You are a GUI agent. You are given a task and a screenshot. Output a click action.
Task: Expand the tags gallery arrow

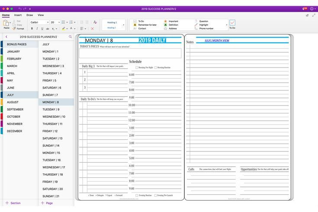227,25
